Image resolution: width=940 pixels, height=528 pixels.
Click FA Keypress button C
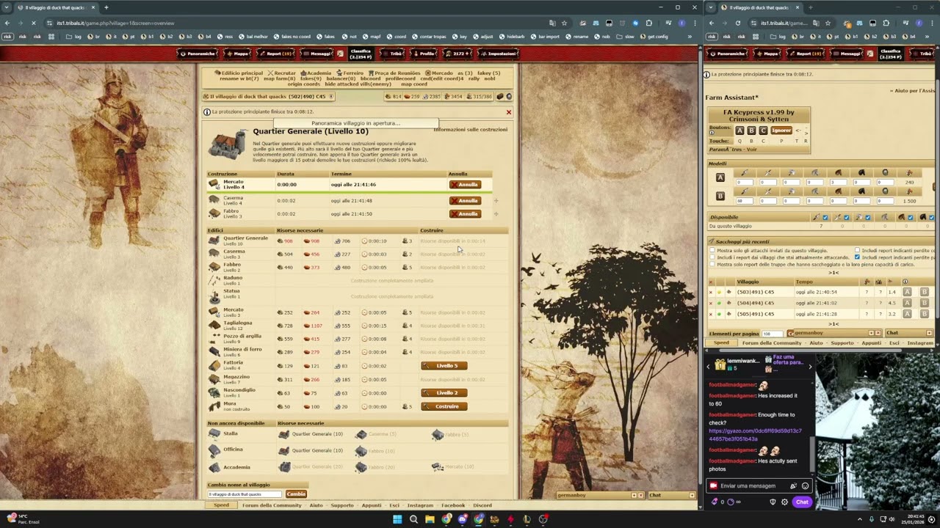click(x=763, y=131)
